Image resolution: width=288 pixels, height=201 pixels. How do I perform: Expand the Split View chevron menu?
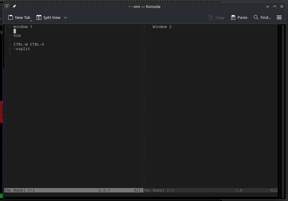pos(65,18)
